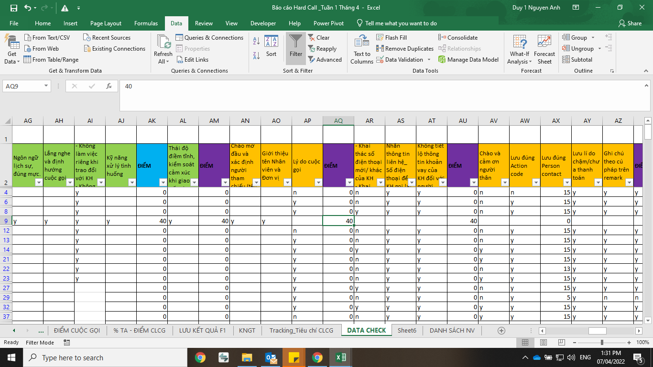Select Normal view in status bar
653x367 pixels.
[x=525, y=342]
